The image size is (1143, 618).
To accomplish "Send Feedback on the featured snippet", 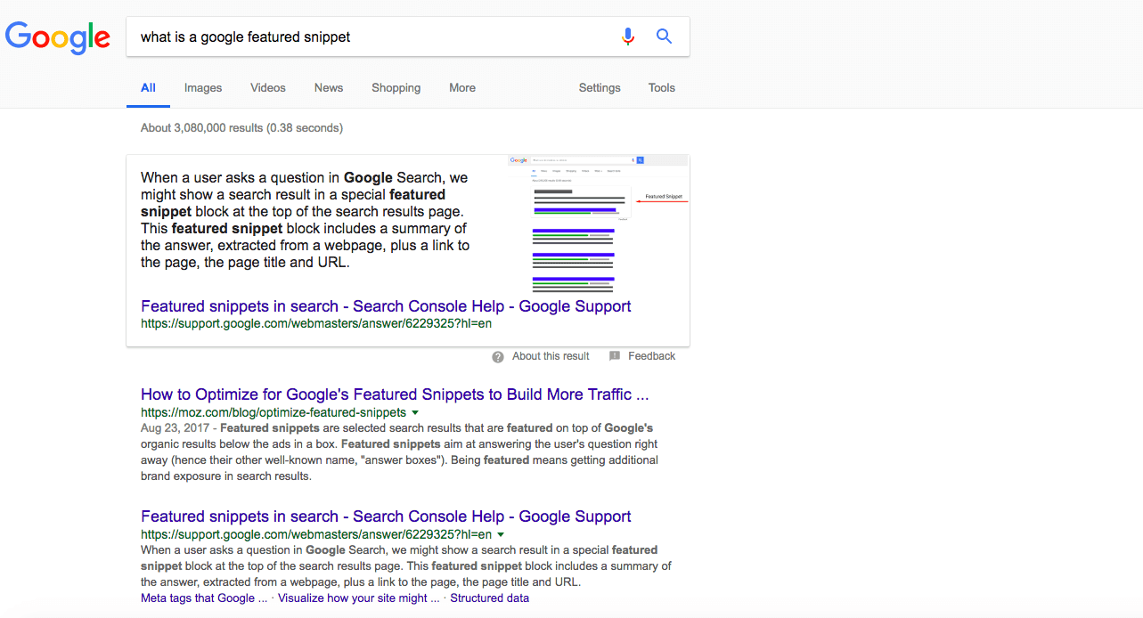I will click(x=652, y=356).
